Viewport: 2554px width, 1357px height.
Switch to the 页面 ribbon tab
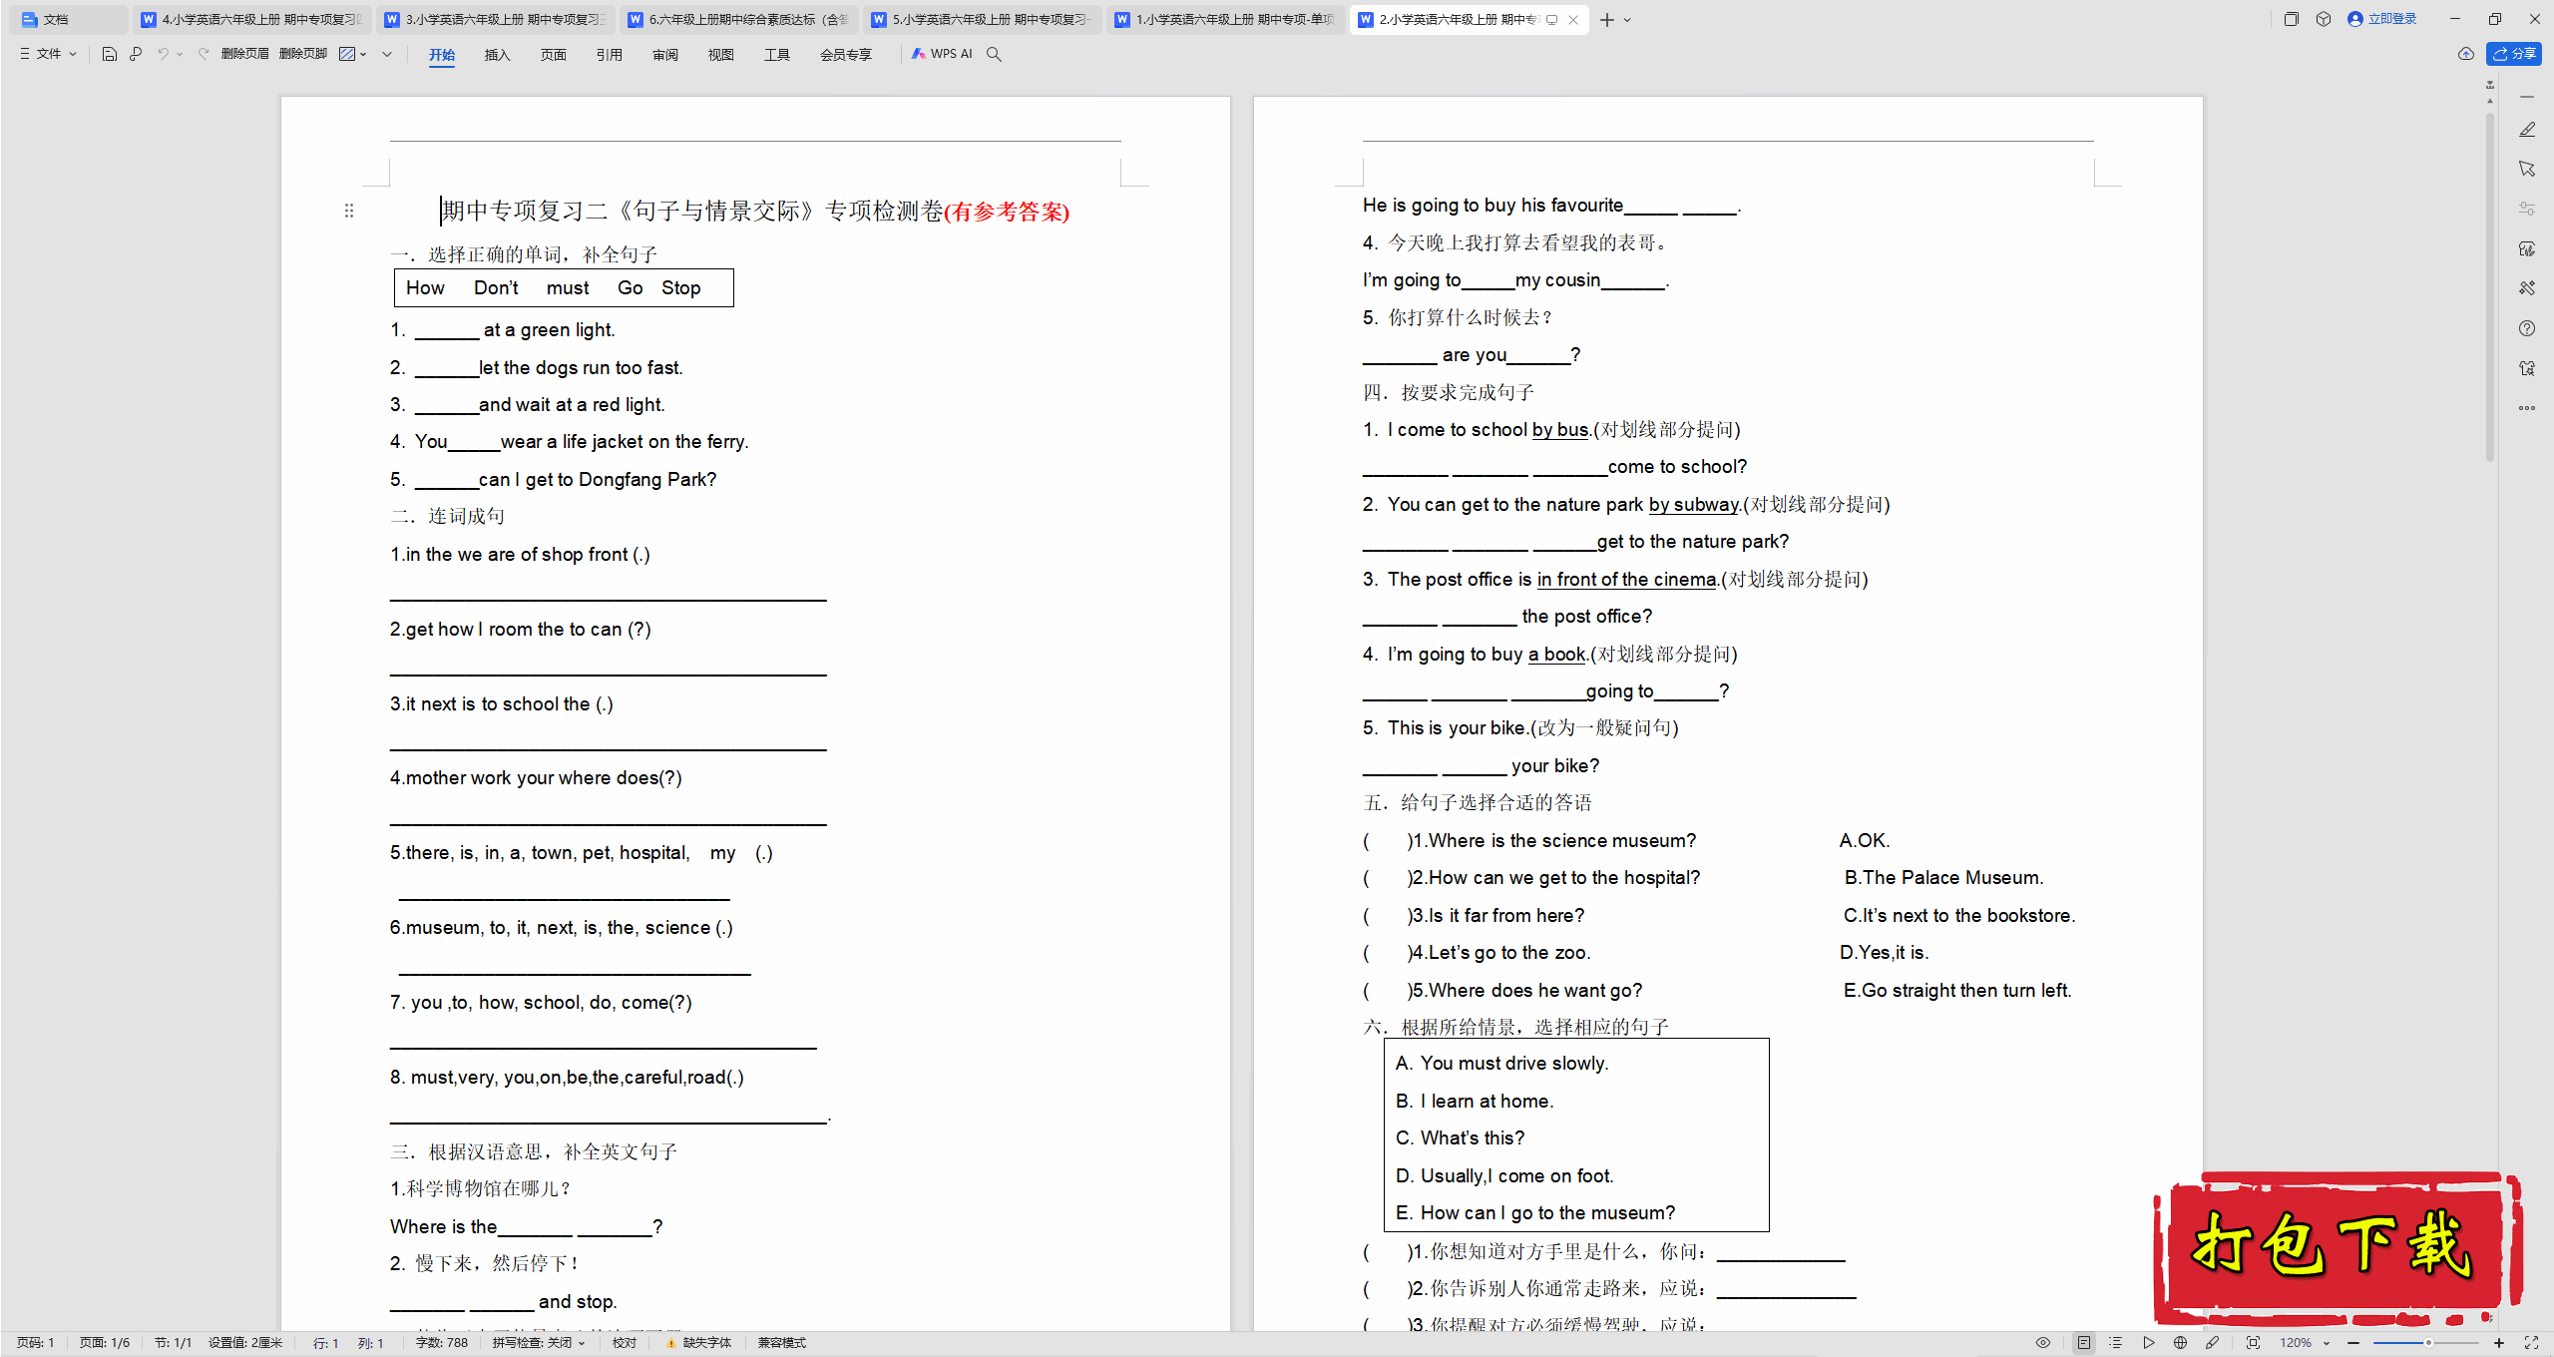(554, 55)
